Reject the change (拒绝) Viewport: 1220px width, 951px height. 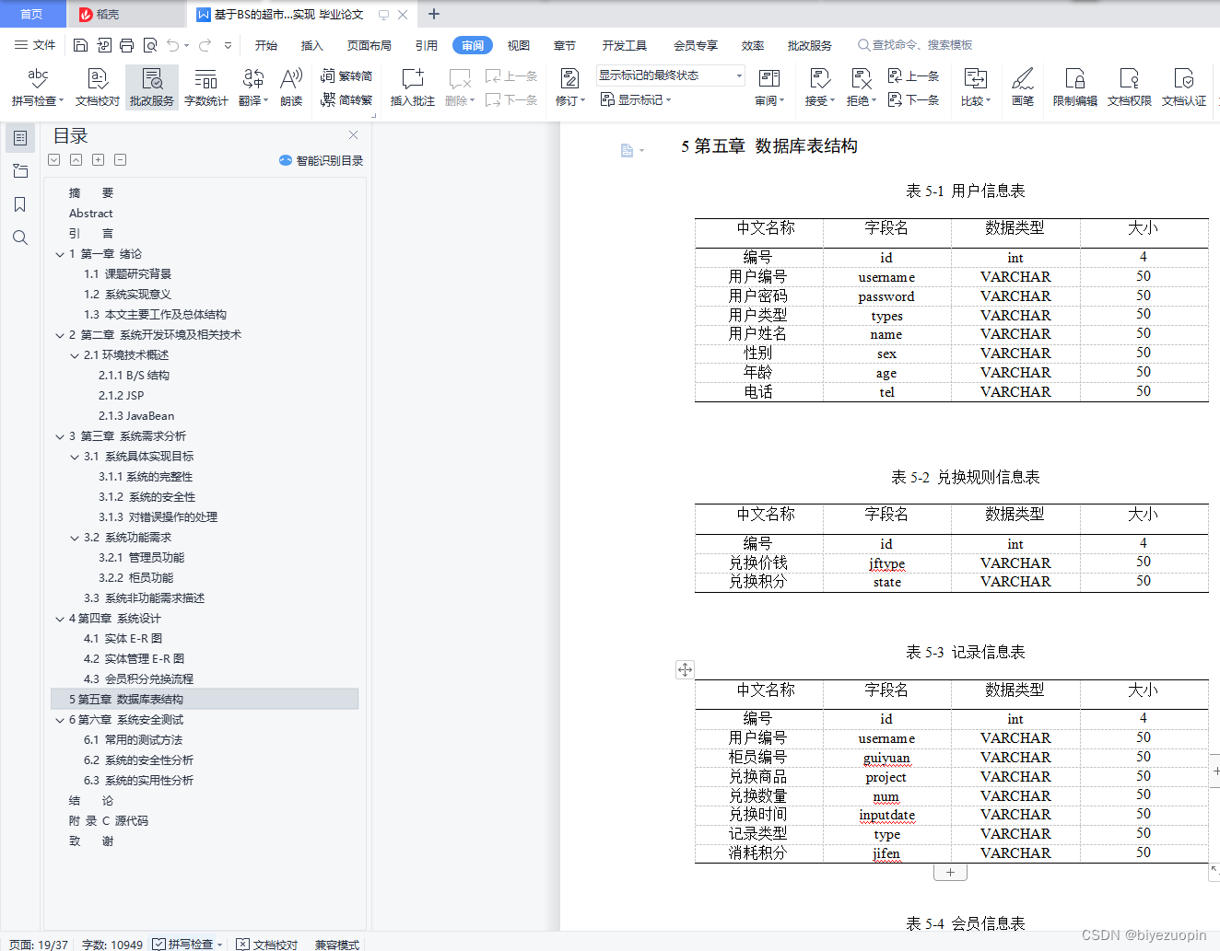(861, 87)
